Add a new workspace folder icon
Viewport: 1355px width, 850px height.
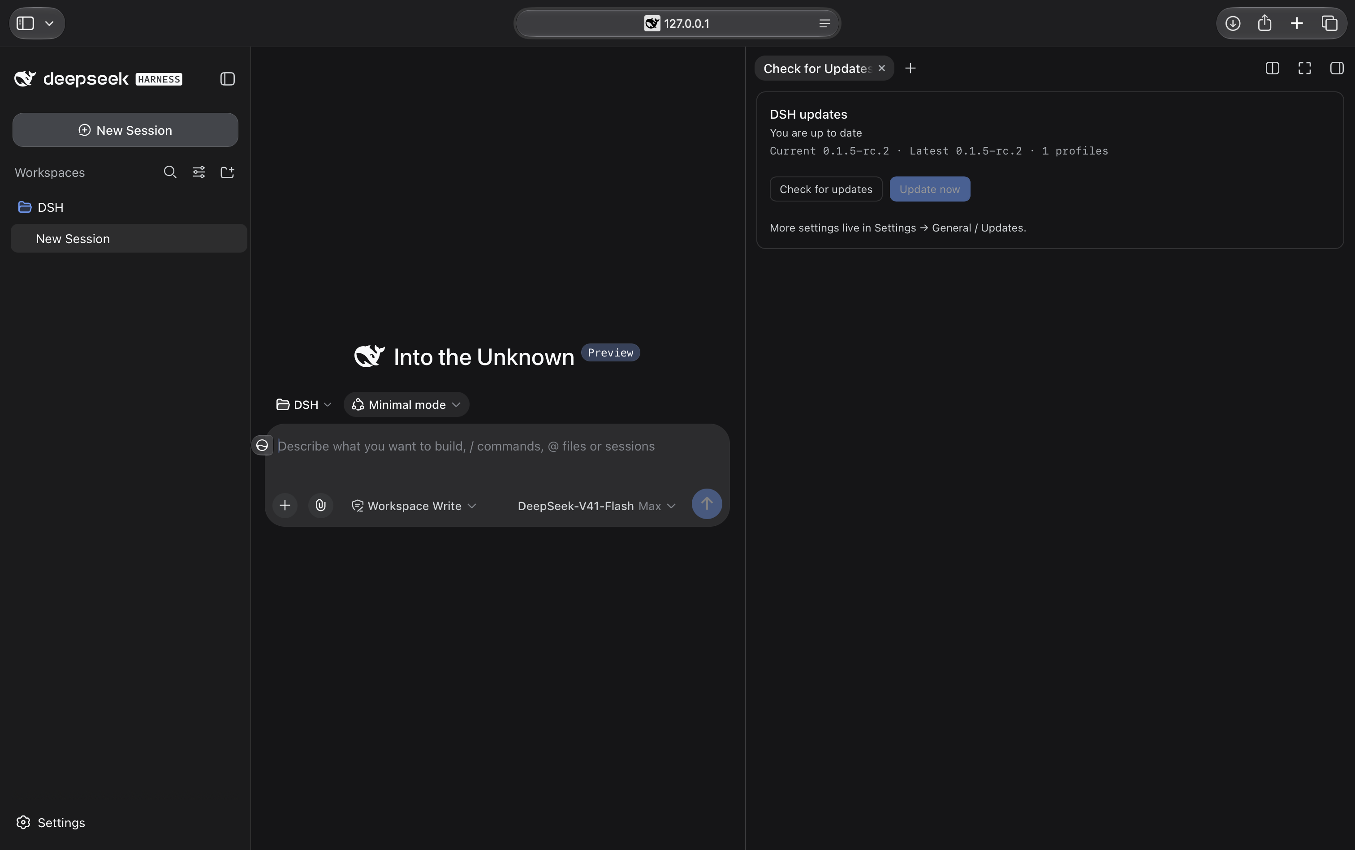point(227,172)
